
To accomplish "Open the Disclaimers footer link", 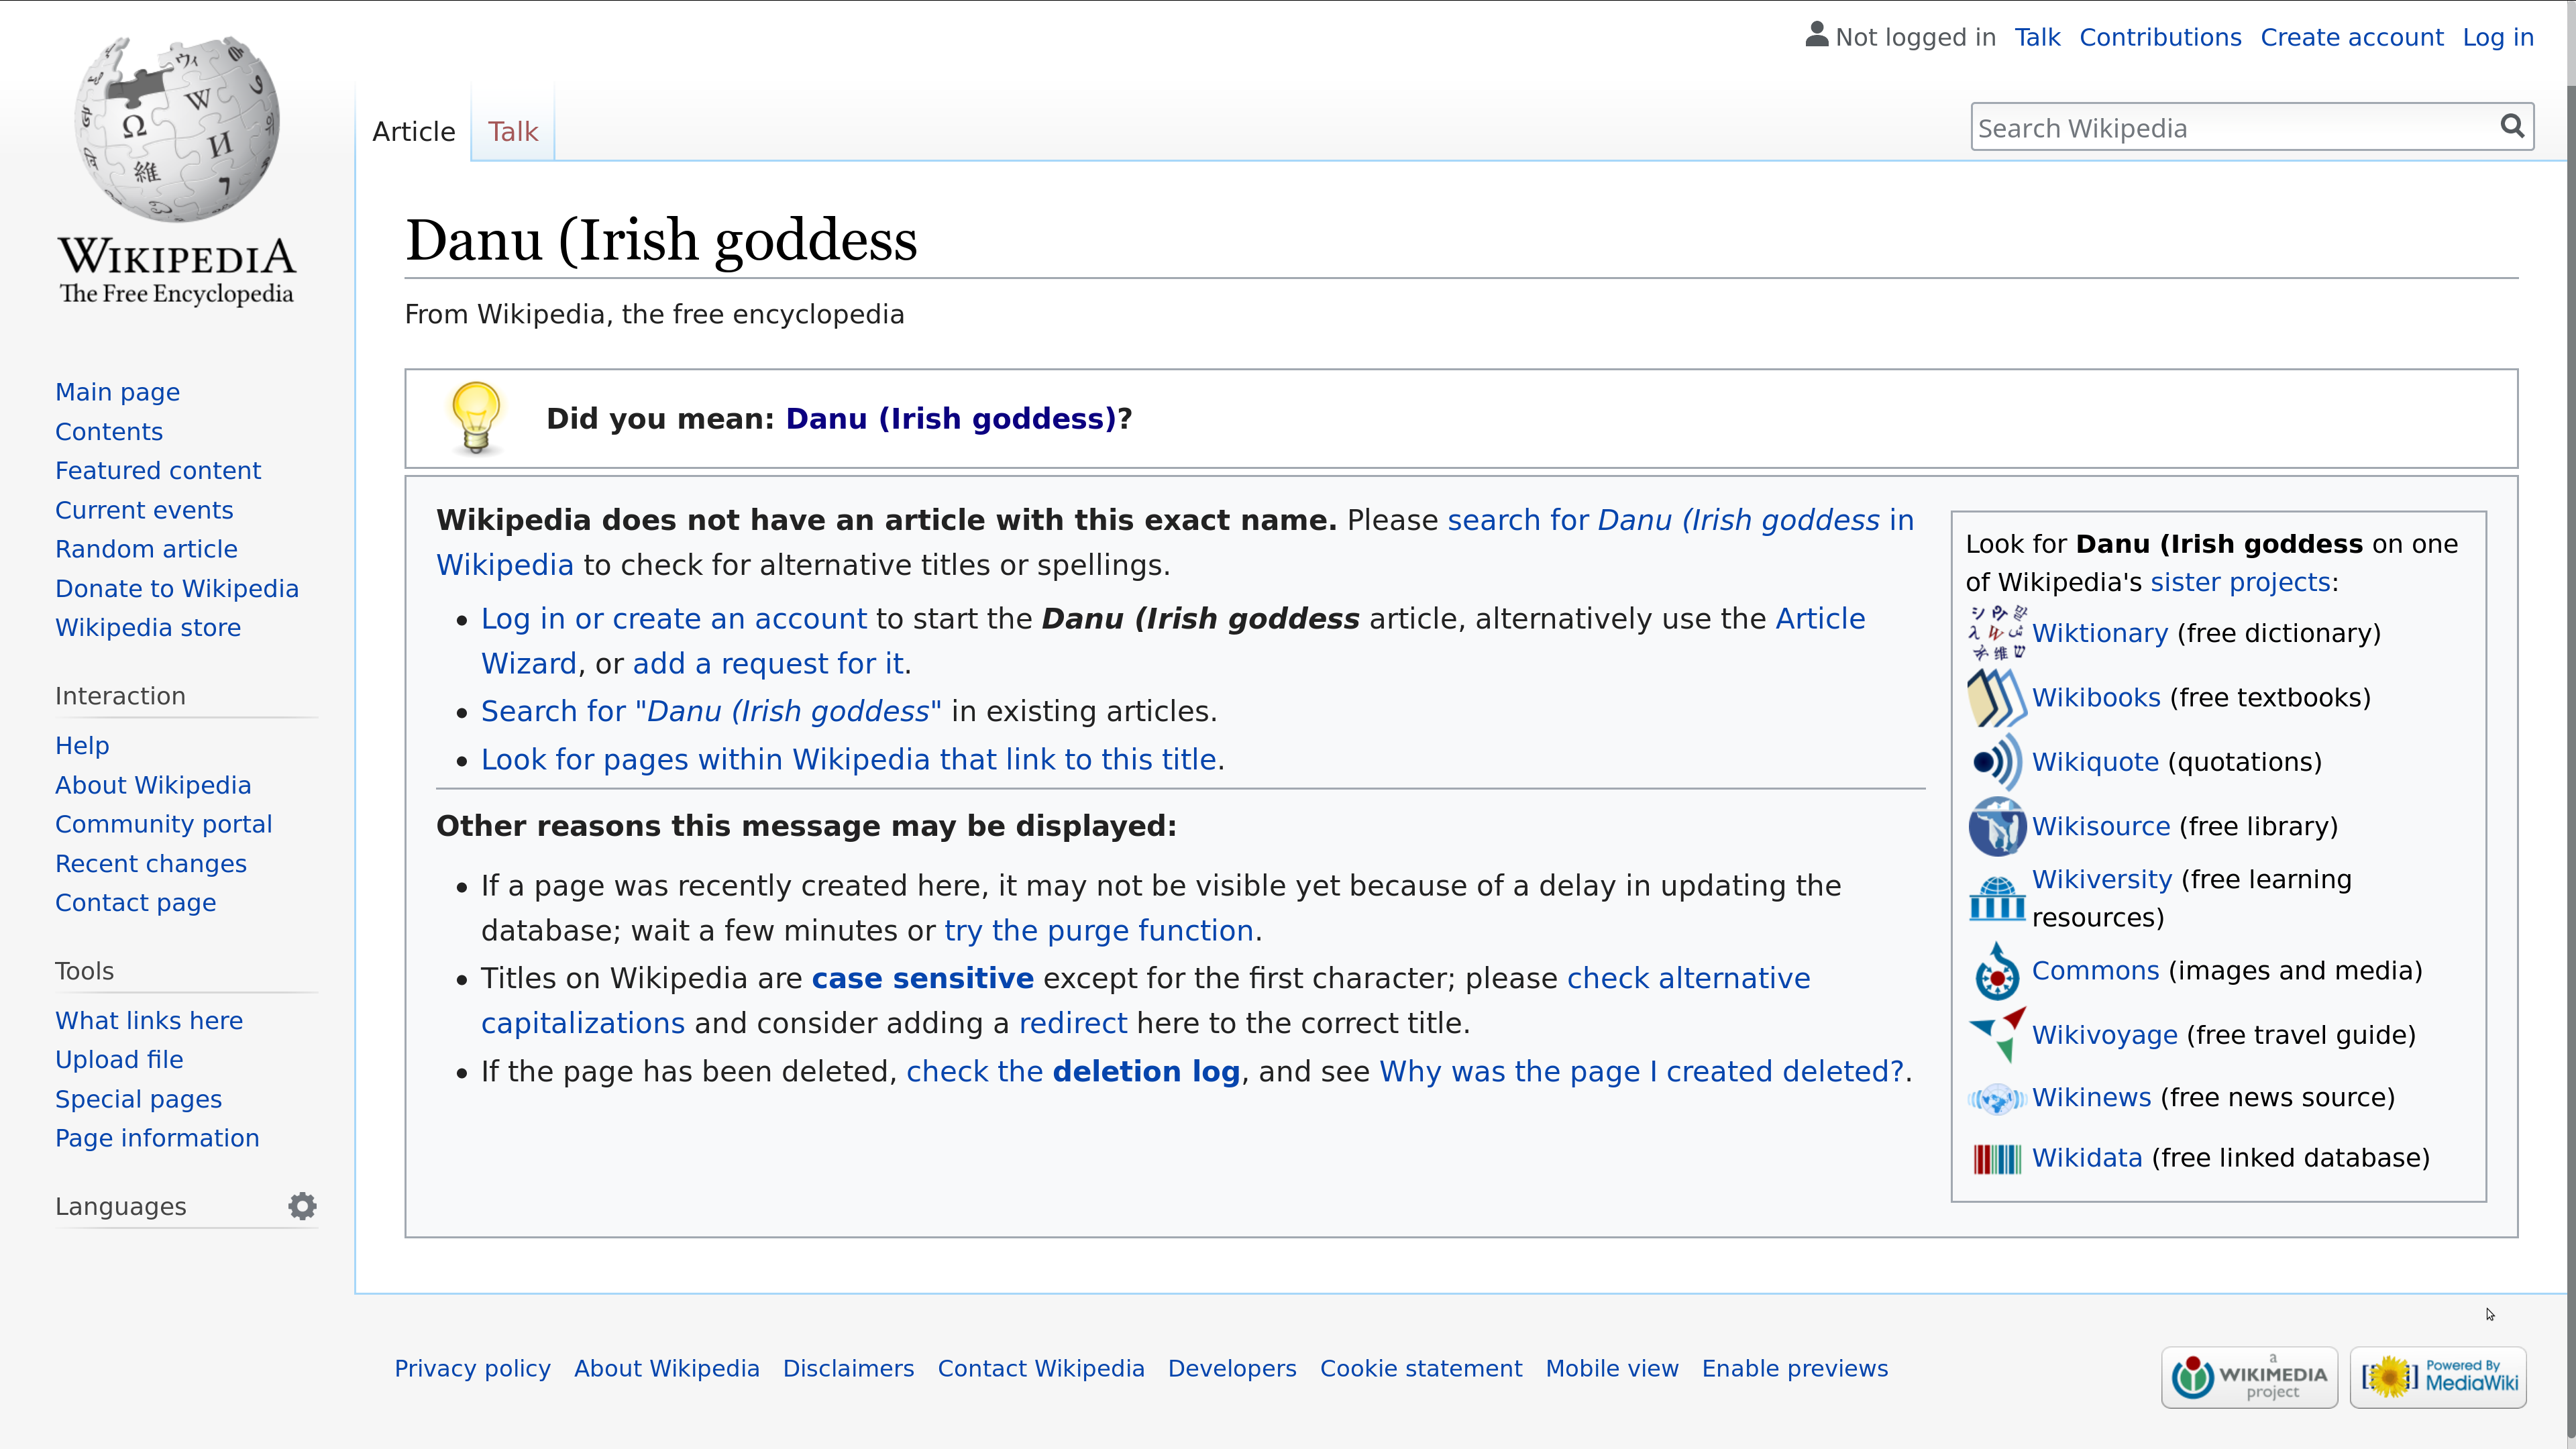I will [x=848, y=1368].
